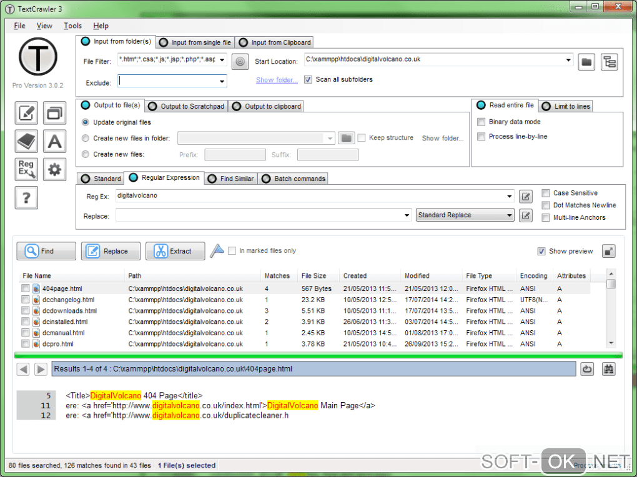
Task: Select Create new files radio option
Action: tap(86, 154)
